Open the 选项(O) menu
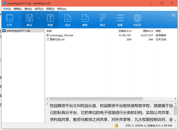 click(x=39, y=9)
